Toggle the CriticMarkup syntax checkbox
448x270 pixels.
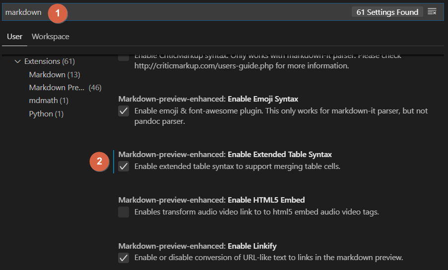[124, 56]
